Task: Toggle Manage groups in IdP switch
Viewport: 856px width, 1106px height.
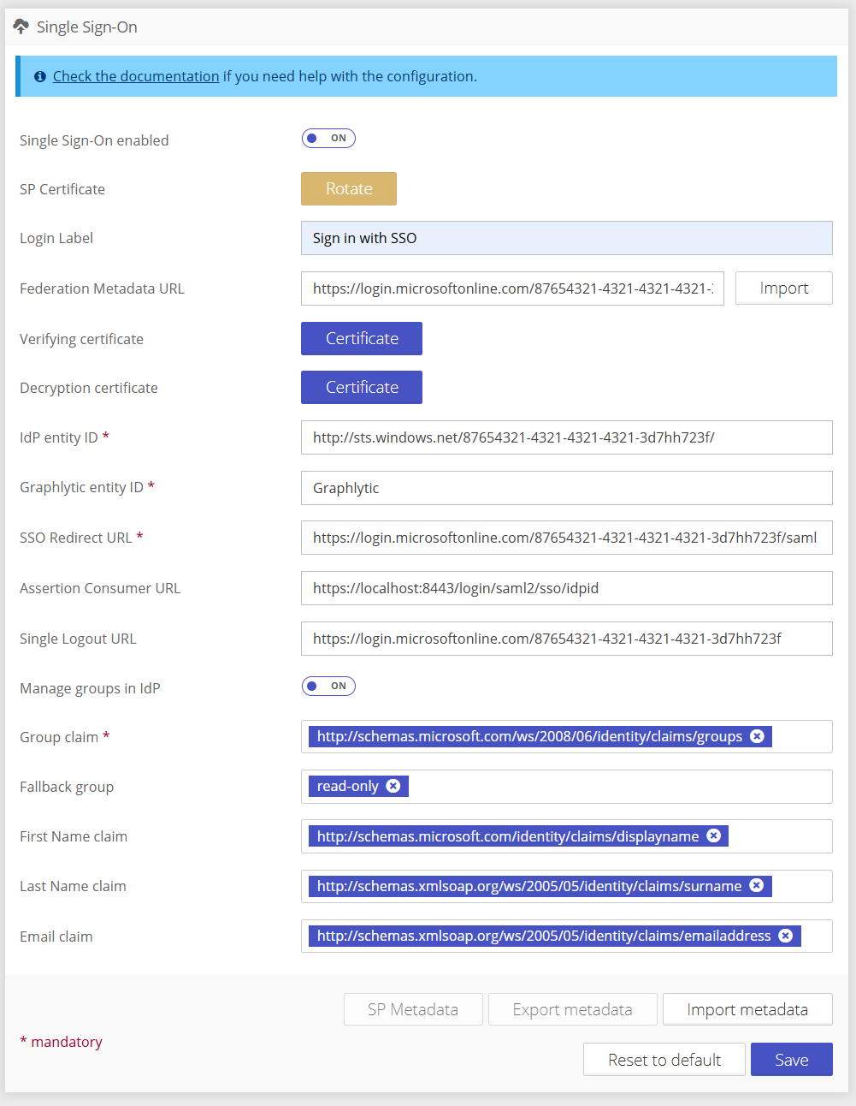Action: [328, 686]
